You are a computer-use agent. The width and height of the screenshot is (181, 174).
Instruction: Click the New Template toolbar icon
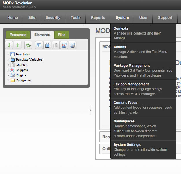coord(39,45)
